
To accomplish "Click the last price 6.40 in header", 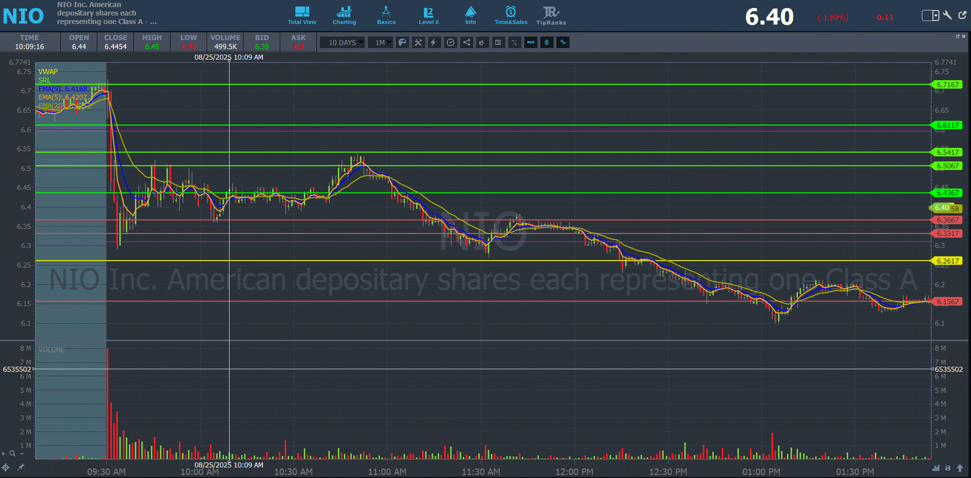I will tap(769, 17).
